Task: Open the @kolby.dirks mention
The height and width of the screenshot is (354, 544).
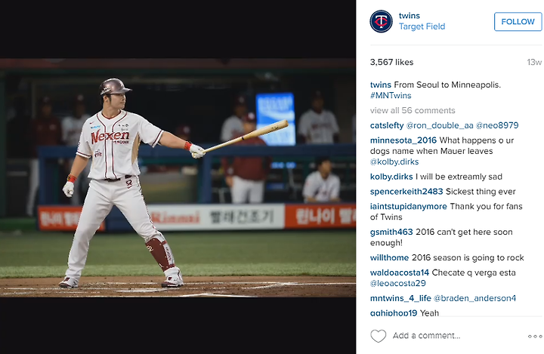Action: (394, 162)
